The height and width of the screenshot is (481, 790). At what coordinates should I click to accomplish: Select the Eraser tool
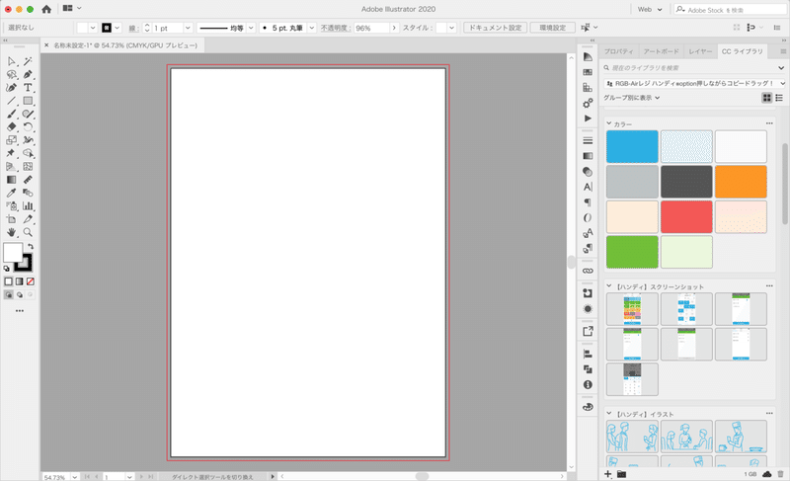coord(11,127)
